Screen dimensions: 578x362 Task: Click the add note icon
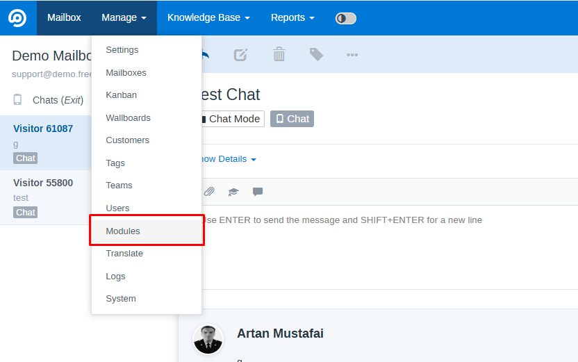(240, 54)
